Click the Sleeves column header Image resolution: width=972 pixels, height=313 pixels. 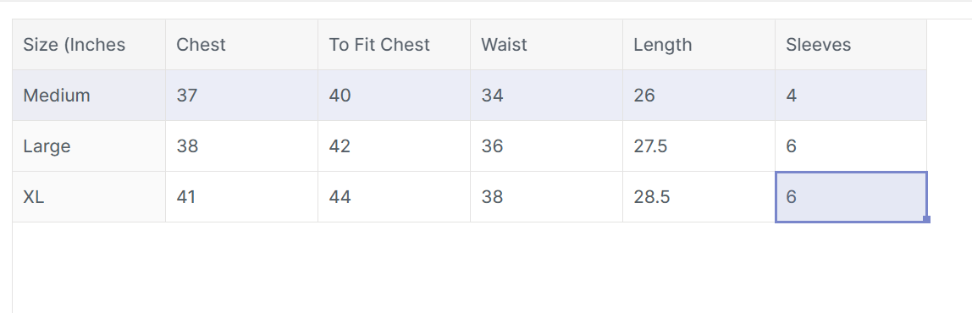click(x=851, y=45)
